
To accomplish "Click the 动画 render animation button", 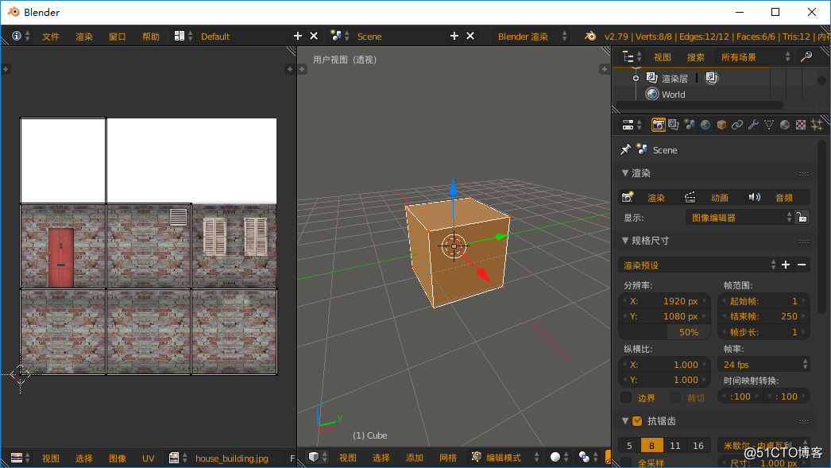I will [x=713, y=197].
